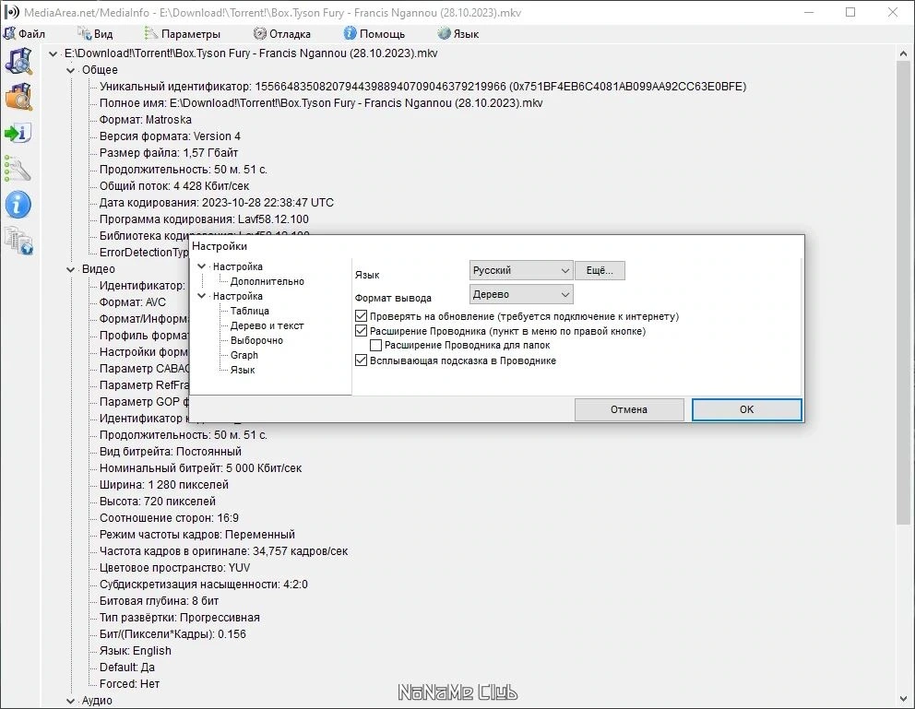This screenshot has width=915, height=709.
Task: Select row Ширина: 1 280 пикселей
Action: (x=164, y=485)
